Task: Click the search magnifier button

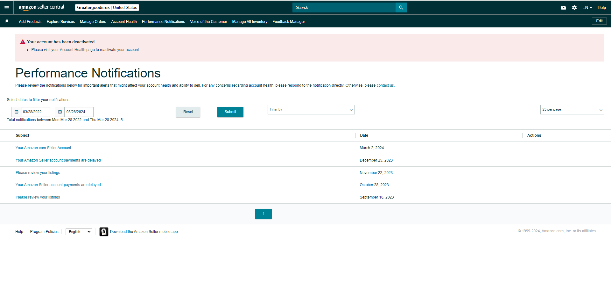Action: [401, 7]
